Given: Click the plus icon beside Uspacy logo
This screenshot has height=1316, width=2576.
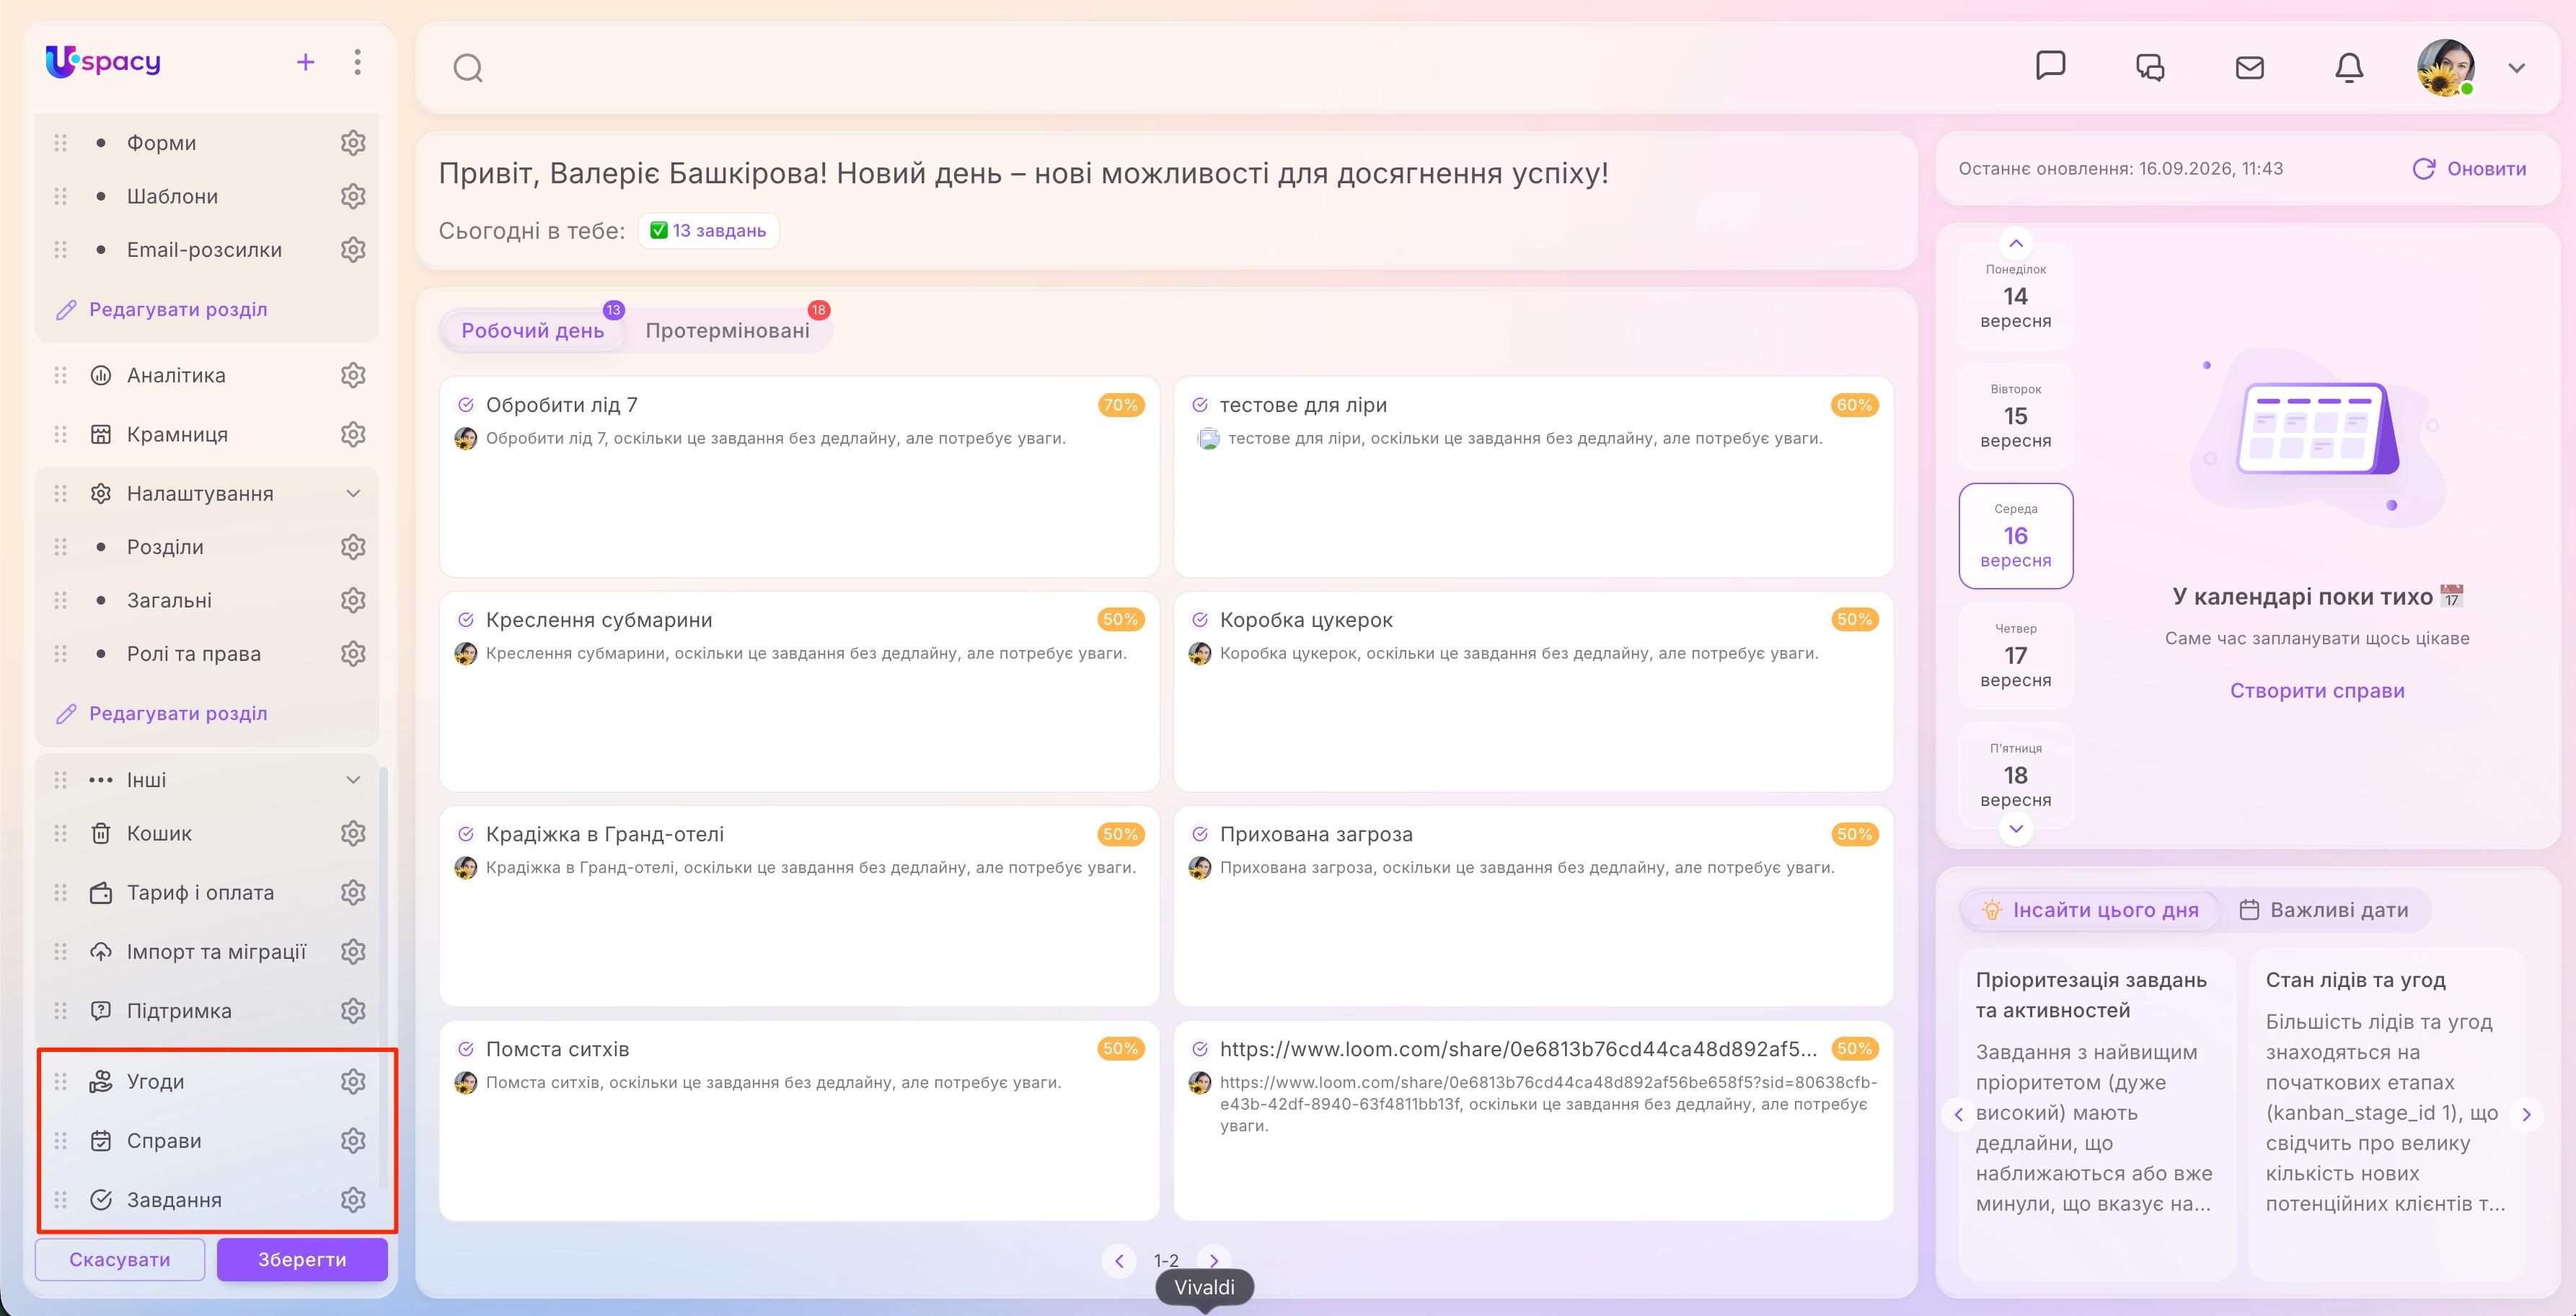Looking at the screenshot, I should click(x=305, y=62).
